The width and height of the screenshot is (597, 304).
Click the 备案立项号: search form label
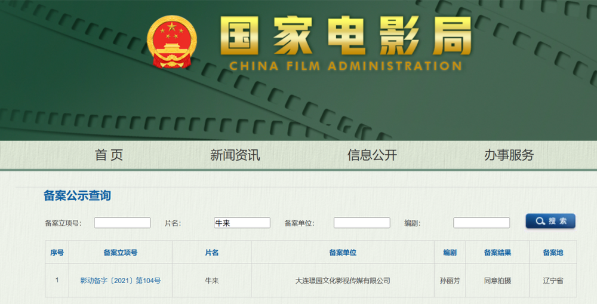(63, 223)
